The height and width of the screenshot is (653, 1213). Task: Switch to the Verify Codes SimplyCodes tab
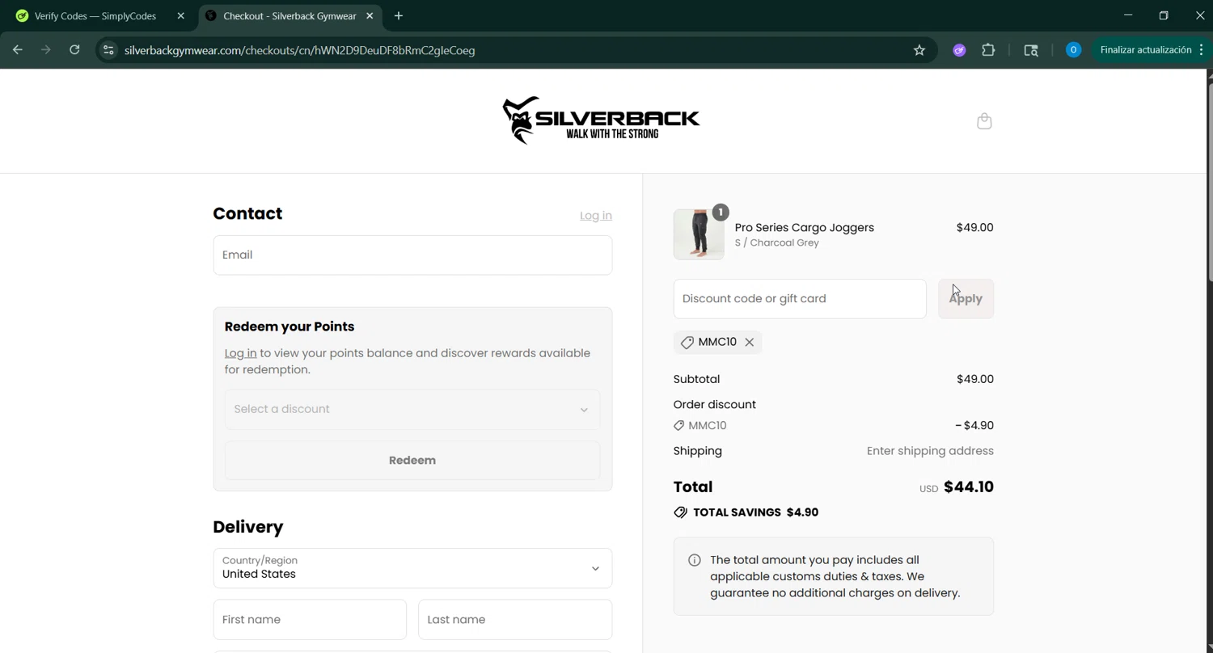tap(95, 16)
